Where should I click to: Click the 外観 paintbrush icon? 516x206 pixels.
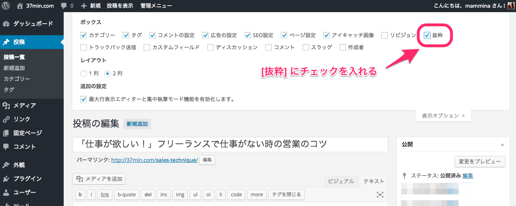(6, 165)
